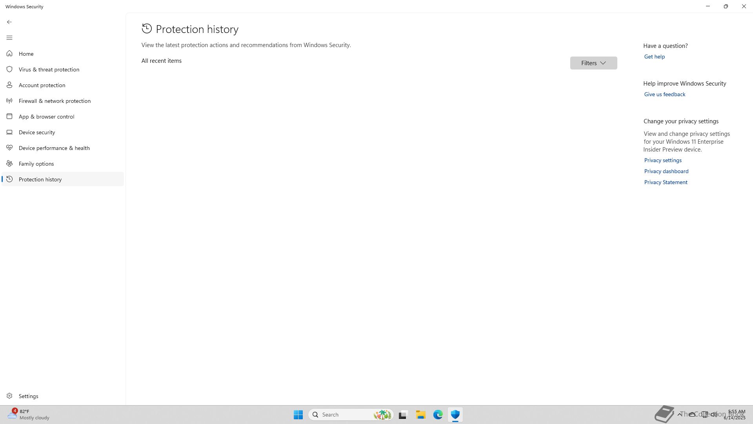Open Privacy dashboard link
This screenshot has height=424, width=753.
666,171
